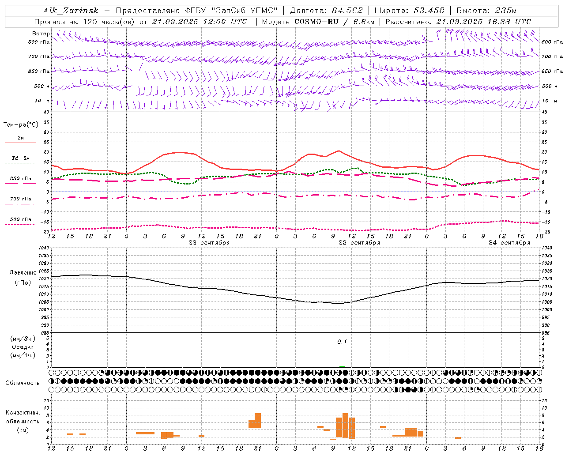Viewport: 565px width, 452px height.
Task: Click 'Прогноз на 120 часа(ов)' header text
Action: pyautogui.click(x=85, y=22)
